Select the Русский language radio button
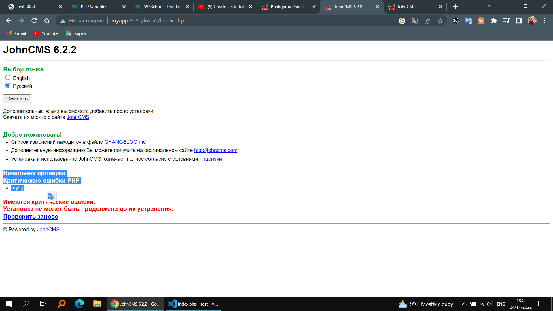Screen dimensions: 553x311 8,86
